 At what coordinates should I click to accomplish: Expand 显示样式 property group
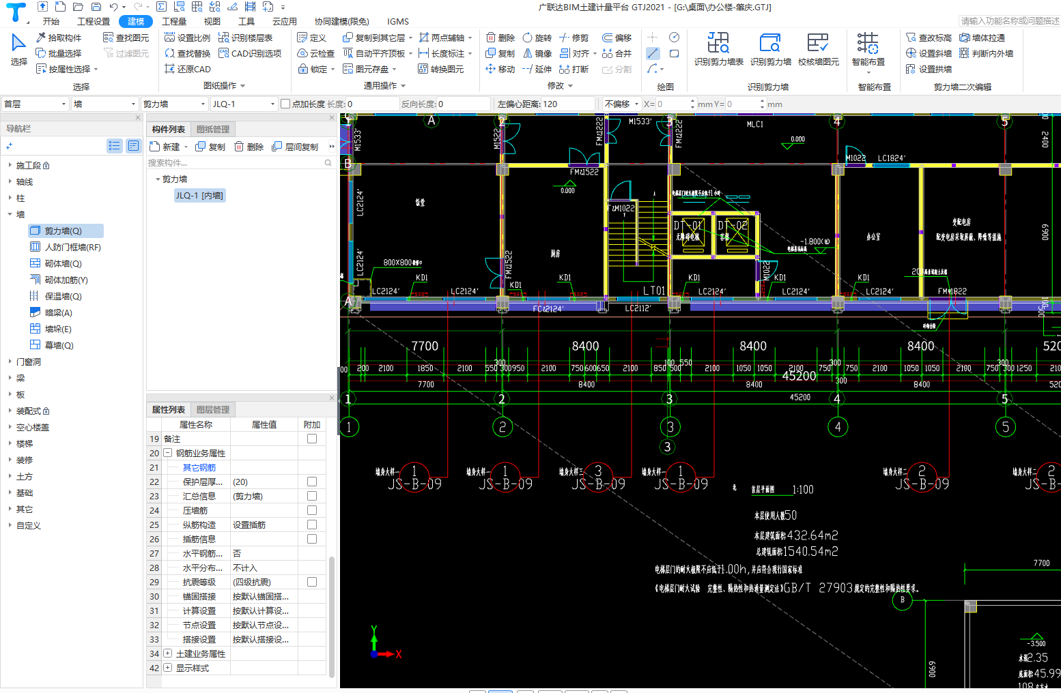[x=168, y=668]
